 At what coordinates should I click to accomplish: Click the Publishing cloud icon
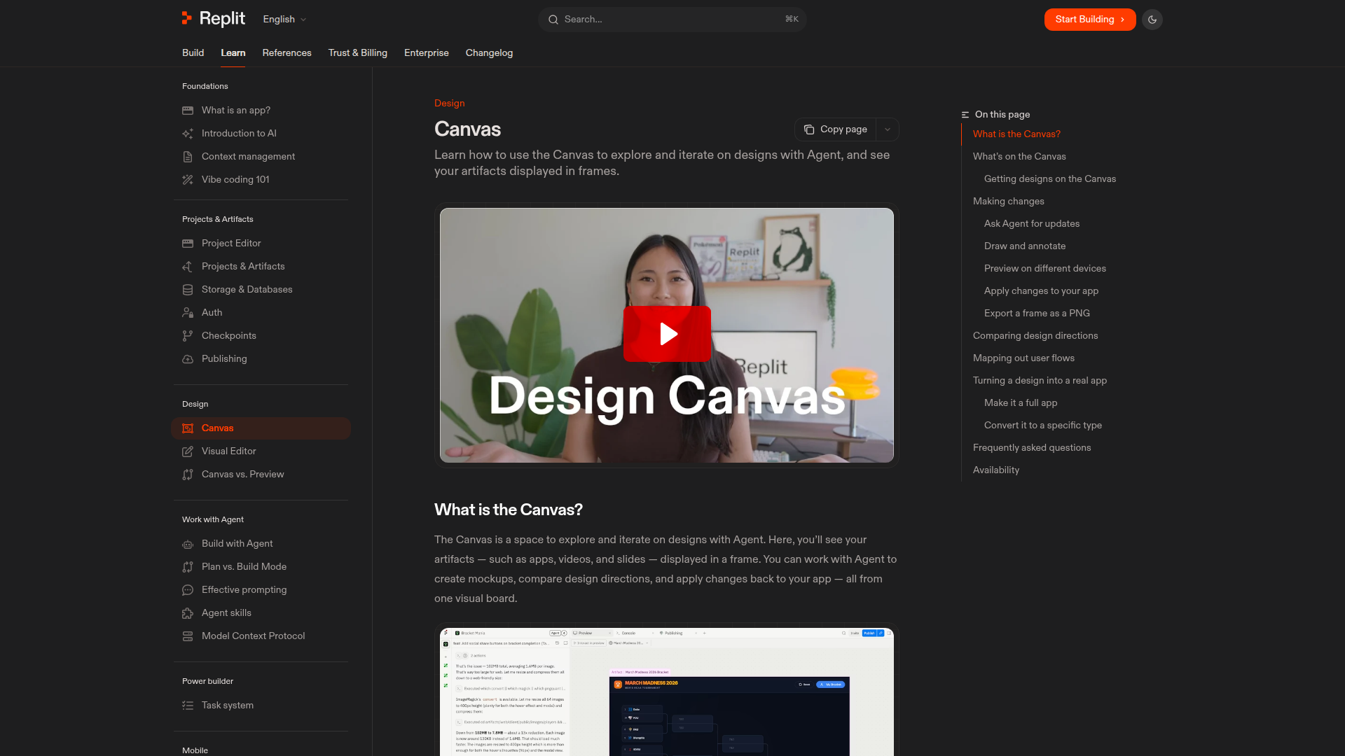tap(188, 359)
